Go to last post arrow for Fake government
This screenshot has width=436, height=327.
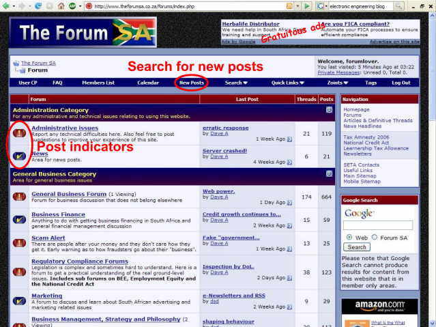[289, 248]
